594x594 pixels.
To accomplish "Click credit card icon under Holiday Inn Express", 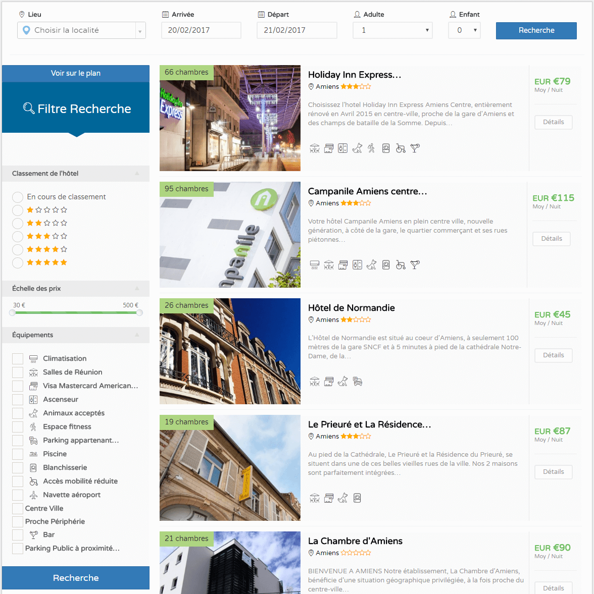I will 329,148.
